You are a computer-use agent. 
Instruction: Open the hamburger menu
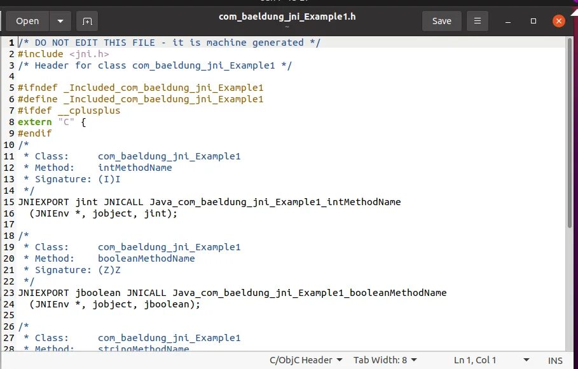(477, 21)
